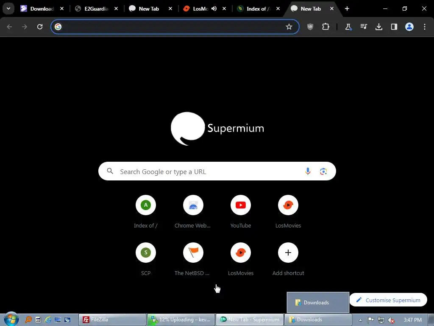The height and width of the screenshot is (326, 434).
Task: Start voice search with microphone icon
Action: (308, 171)
